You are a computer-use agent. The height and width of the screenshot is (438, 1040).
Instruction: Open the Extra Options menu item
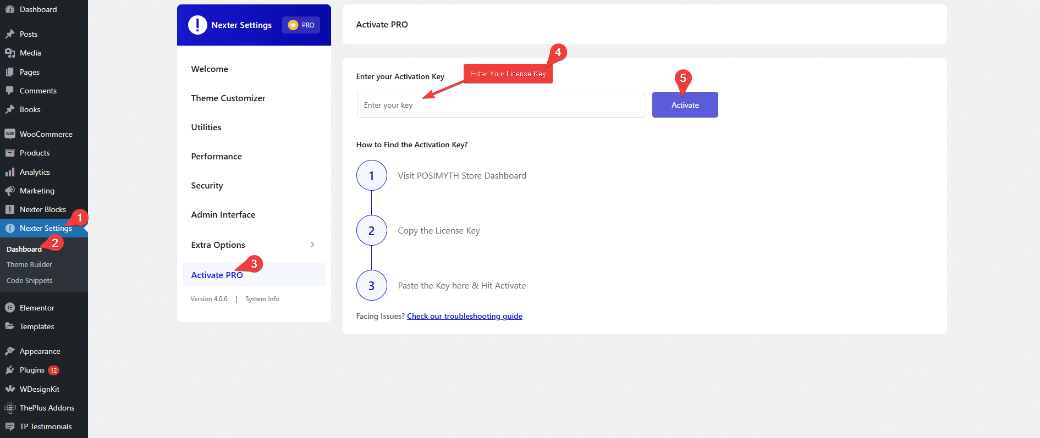pyautogui.click(x=218, y=245)
